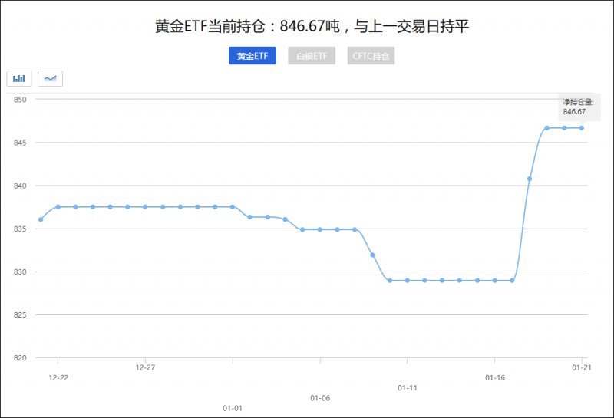Click the last data point at 01-21

tap(582, 128)
